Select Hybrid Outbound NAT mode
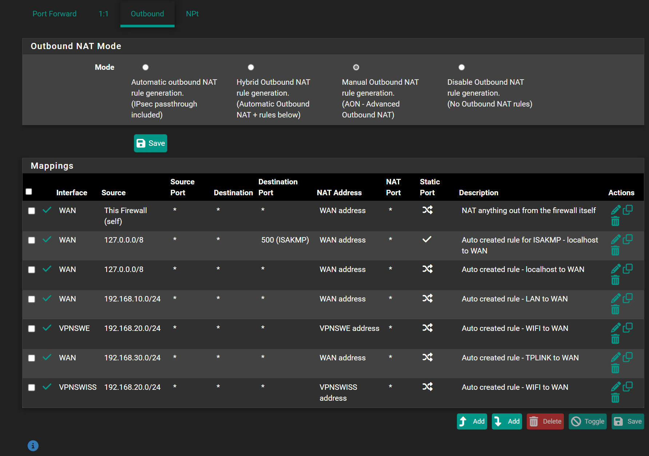 click(x=251, y=67)
